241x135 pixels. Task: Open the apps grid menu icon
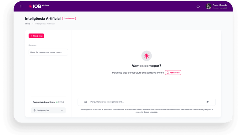(21, 6)
